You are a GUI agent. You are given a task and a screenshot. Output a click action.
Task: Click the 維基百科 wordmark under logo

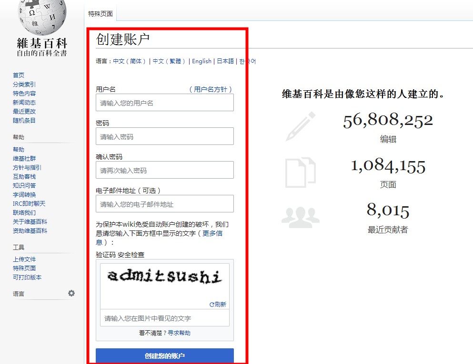[42, 43]
